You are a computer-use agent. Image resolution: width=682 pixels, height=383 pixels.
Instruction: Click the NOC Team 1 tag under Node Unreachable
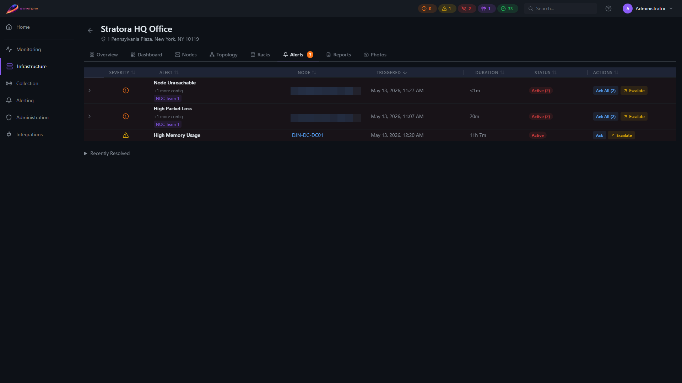click(168, 99)
